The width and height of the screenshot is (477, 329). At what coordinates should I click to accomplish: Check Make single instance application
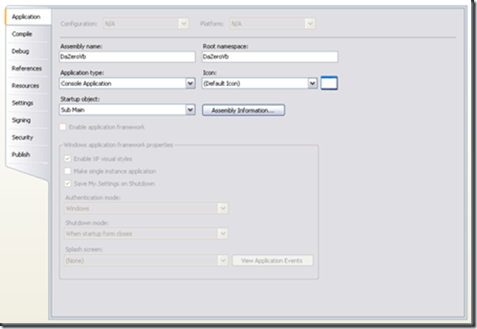(68, 171)
